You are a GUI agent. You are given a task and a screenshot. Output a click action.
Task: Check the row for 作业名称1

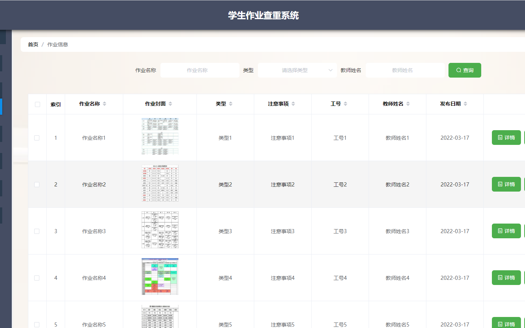pos(37,138)
